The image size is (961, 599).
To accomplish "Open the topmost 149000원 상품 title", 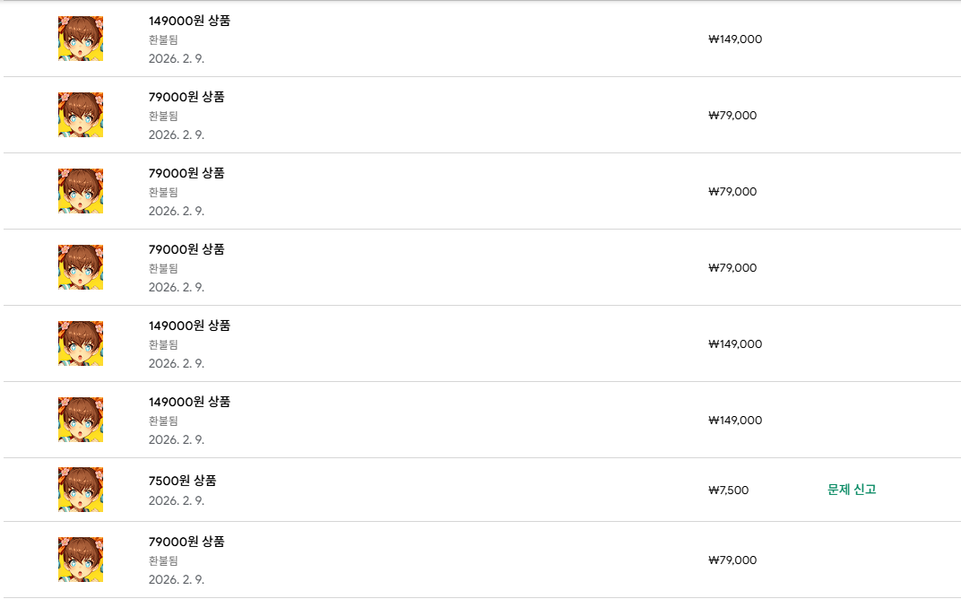I will tap(189, 21).
